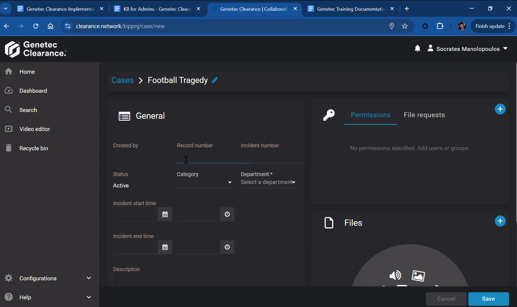Open Incident end time calendar picker
This screenshot has width=517, height=307.
[165, 247]
